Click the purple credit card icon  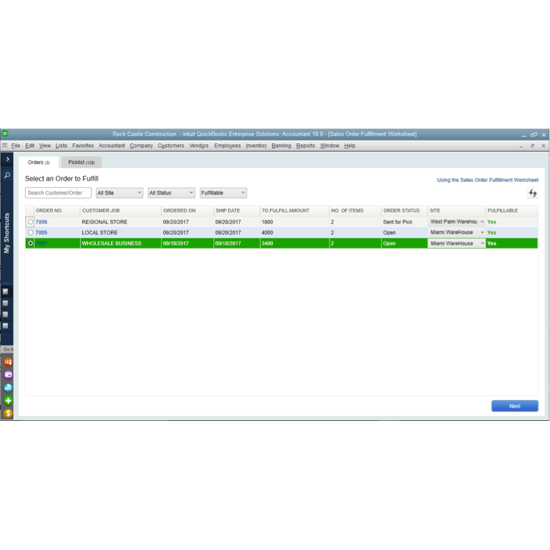tap(8, 375)
